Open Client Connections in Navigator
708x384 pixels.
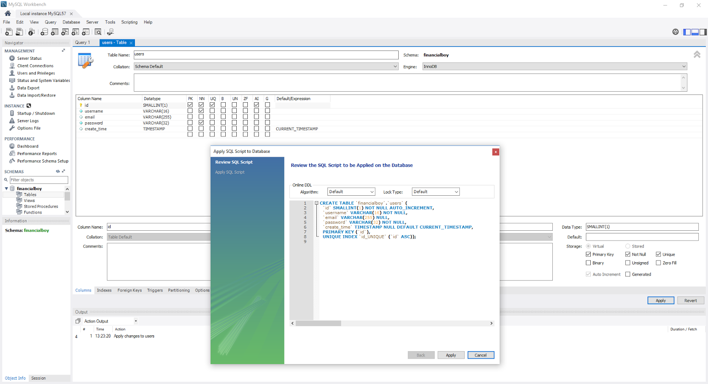pos(35,66)
